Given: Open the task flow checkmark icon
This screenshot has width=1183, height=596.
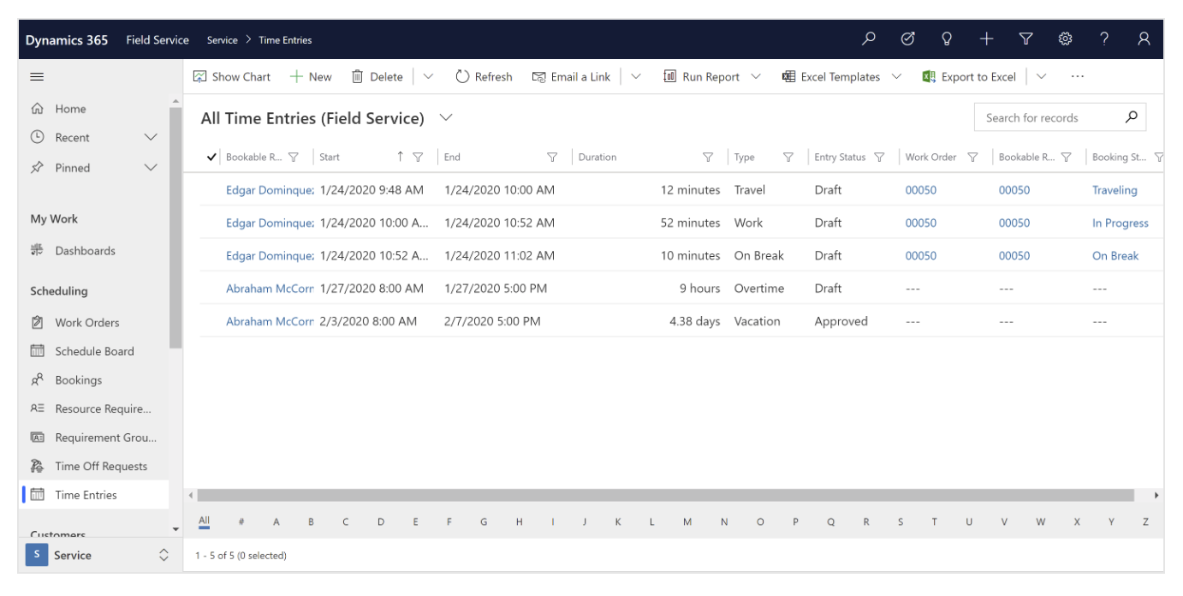Looking at the screenshot, I should coord(908,39).
